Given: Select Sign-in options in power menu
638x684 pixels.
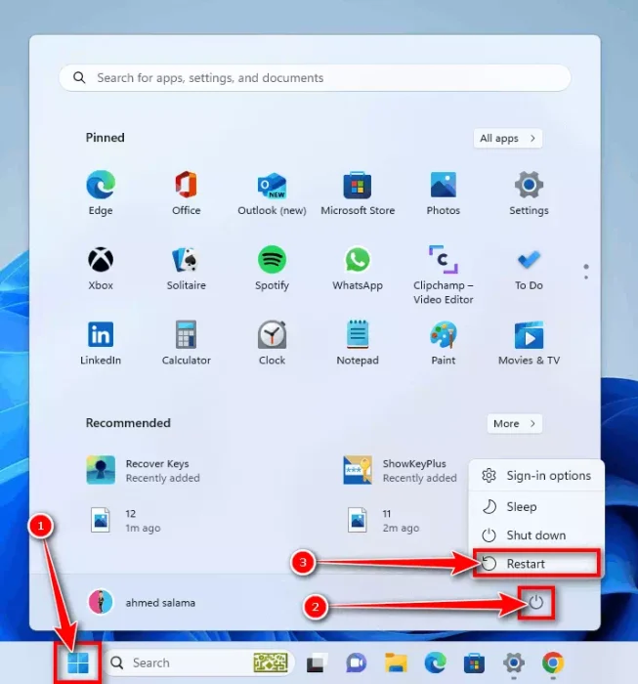Looking at the screenshot, I should [536, 476].
